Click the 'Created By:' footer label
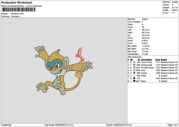The width and height of the screenshot is (179, 127). 6,125
